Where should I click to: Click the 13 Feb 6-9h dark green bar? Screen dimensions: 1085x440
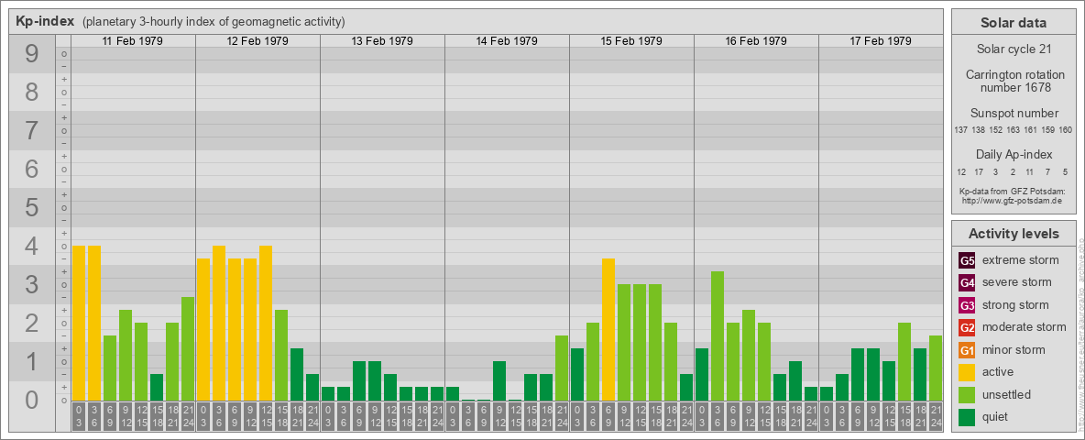coord(359,380)
